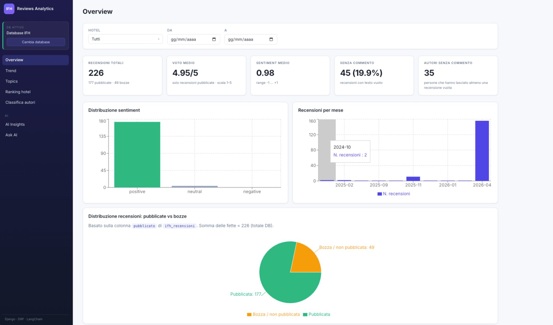Open calendar picker in DA date field
Image resolution: width=553 pixels, height=325 pixels.
(214, 39)
